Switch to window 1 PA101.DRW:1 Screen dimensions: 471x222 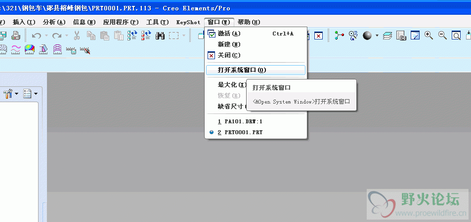coord(256,121)
